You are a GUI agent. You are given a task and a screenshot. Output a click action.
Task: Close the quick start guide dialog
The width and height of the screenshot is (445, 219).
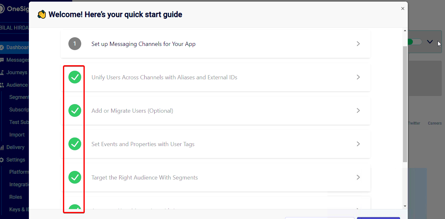click(403, 9)
